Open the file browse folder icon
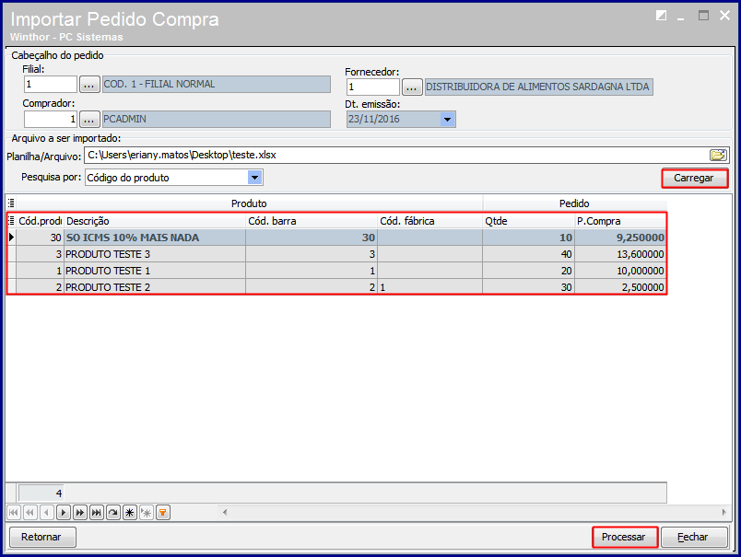The height and width of the screenshot is (557, 741). pos(718,155)
